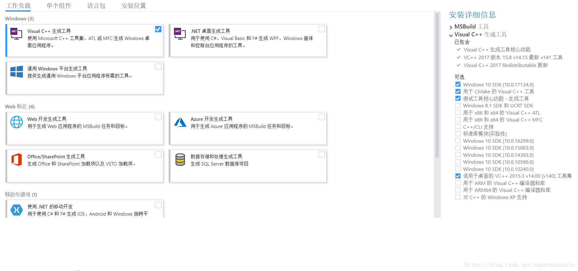Select the Azure 开发生成工具 card
Image resolution: width=578 pixels, height=271 pixels.
pos(248,129)
